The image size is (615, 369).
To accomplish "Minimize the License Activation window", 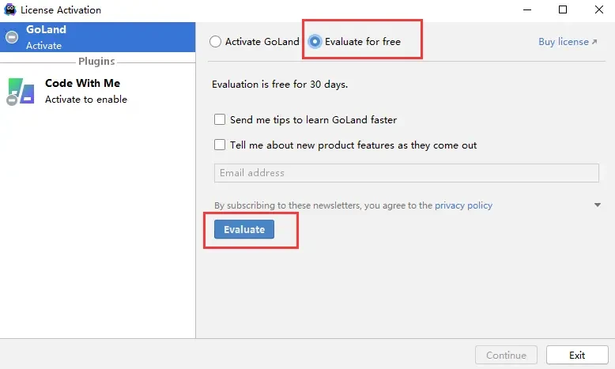I will pos(526,10).
